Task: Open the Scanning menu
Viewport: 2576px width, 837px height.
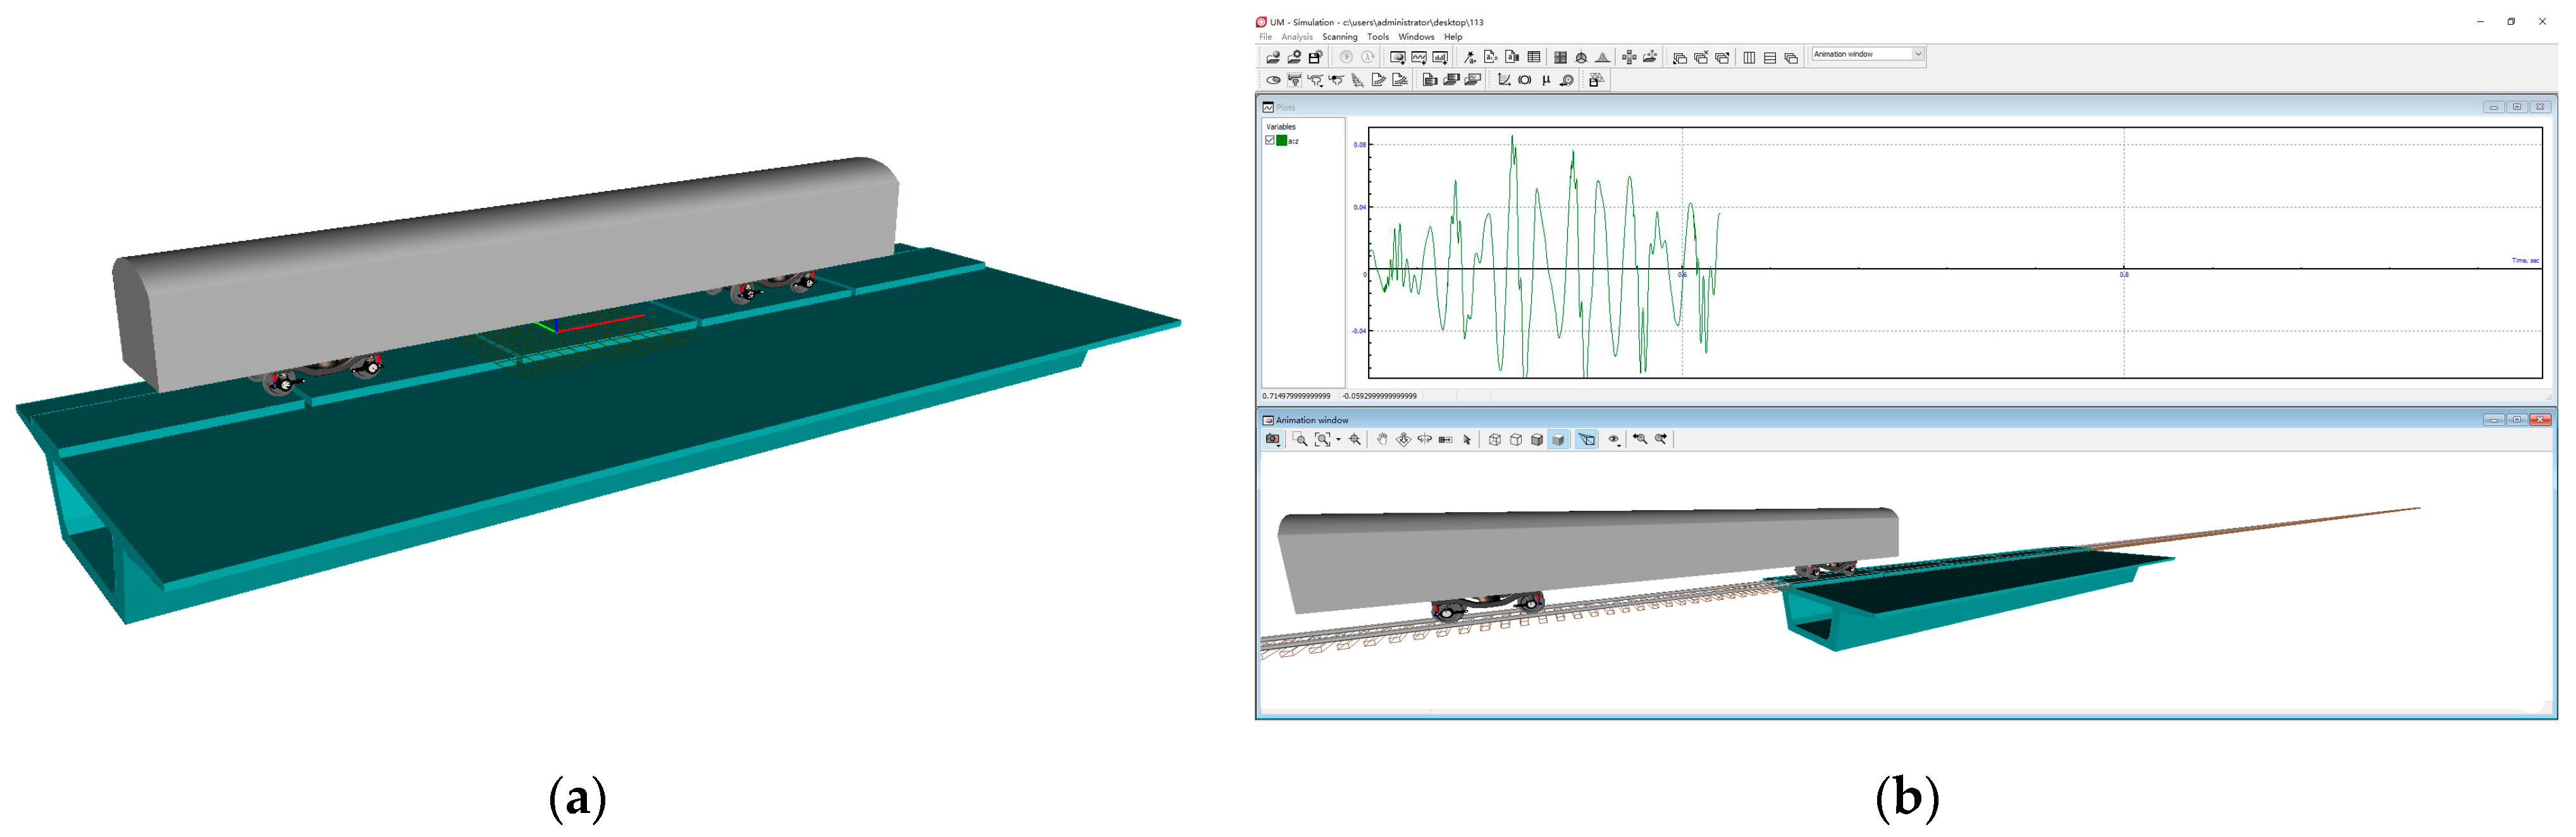Action: click(x=1339, y=37)
